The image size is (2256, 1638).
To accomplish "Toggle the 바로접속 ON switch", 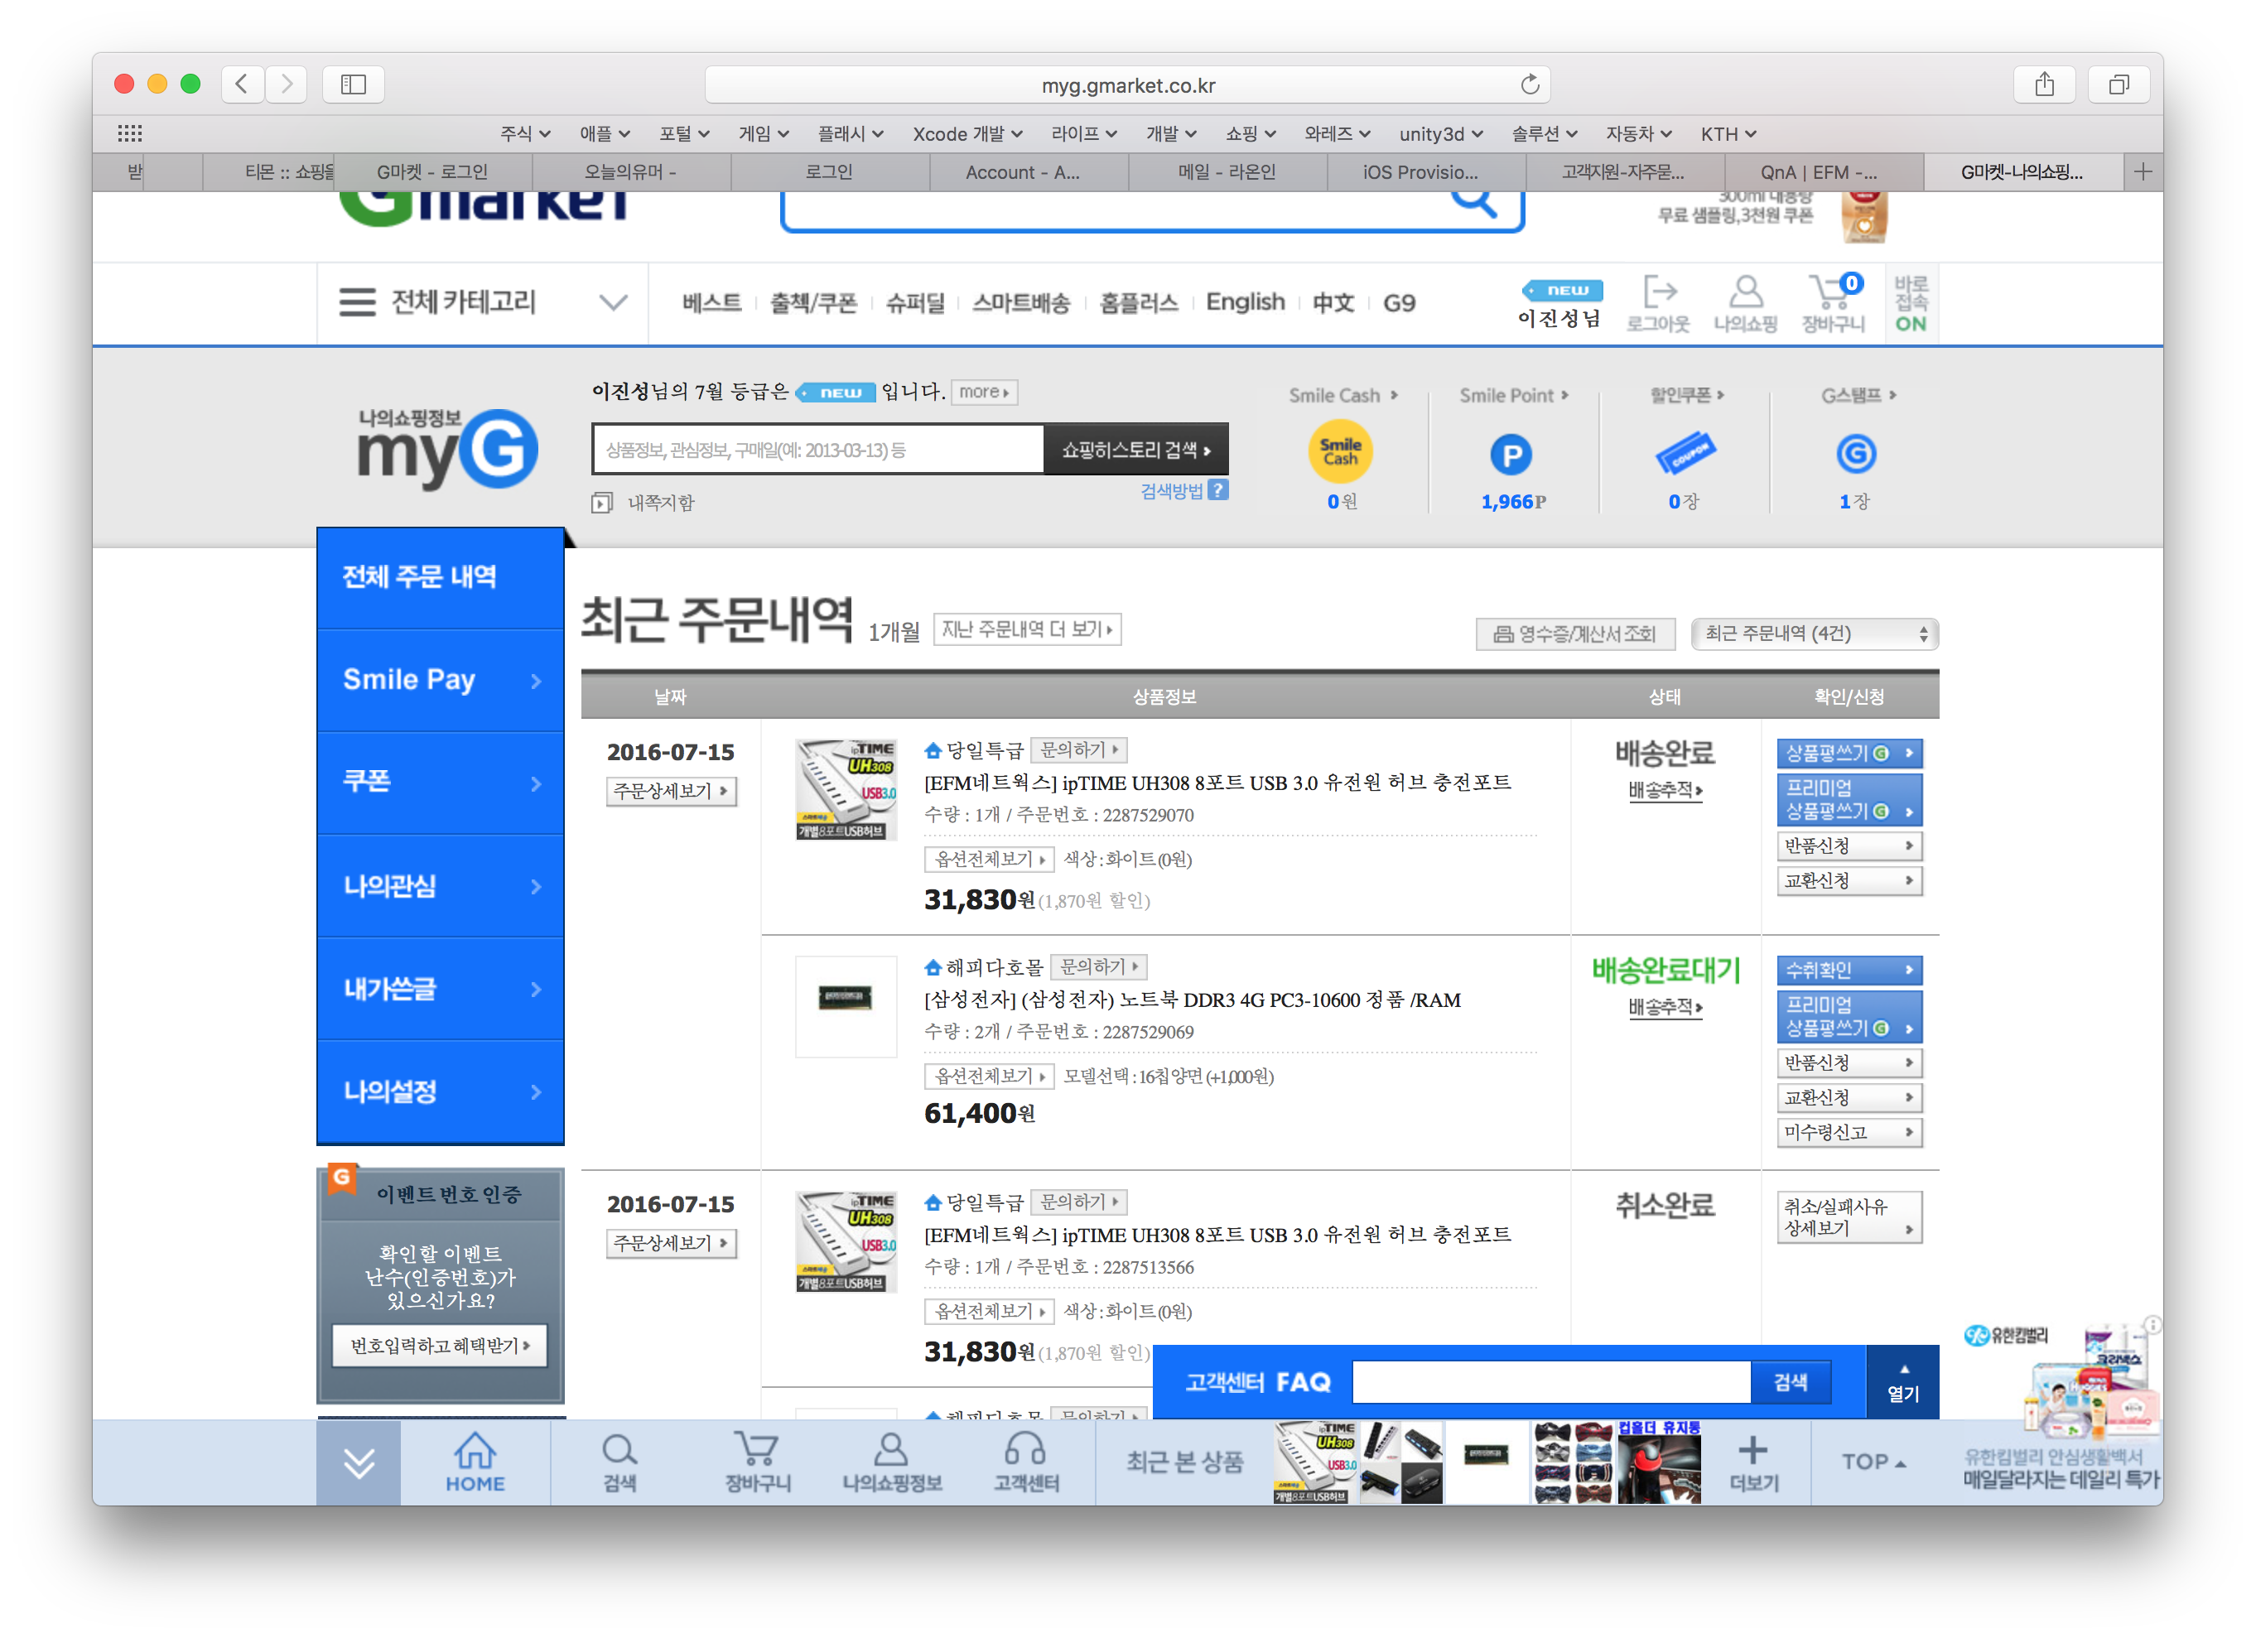I will 1911,303.
